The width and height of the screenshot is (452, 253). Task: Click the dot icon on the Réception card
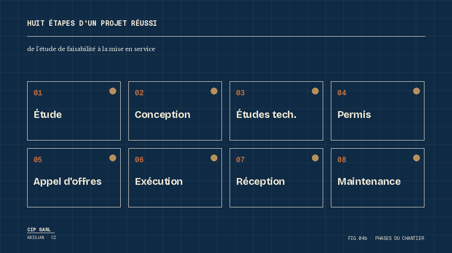[315, 158]
